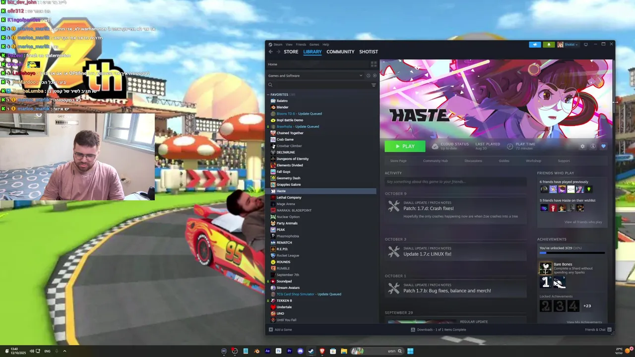Open Haste Support link

coord(564,161)
